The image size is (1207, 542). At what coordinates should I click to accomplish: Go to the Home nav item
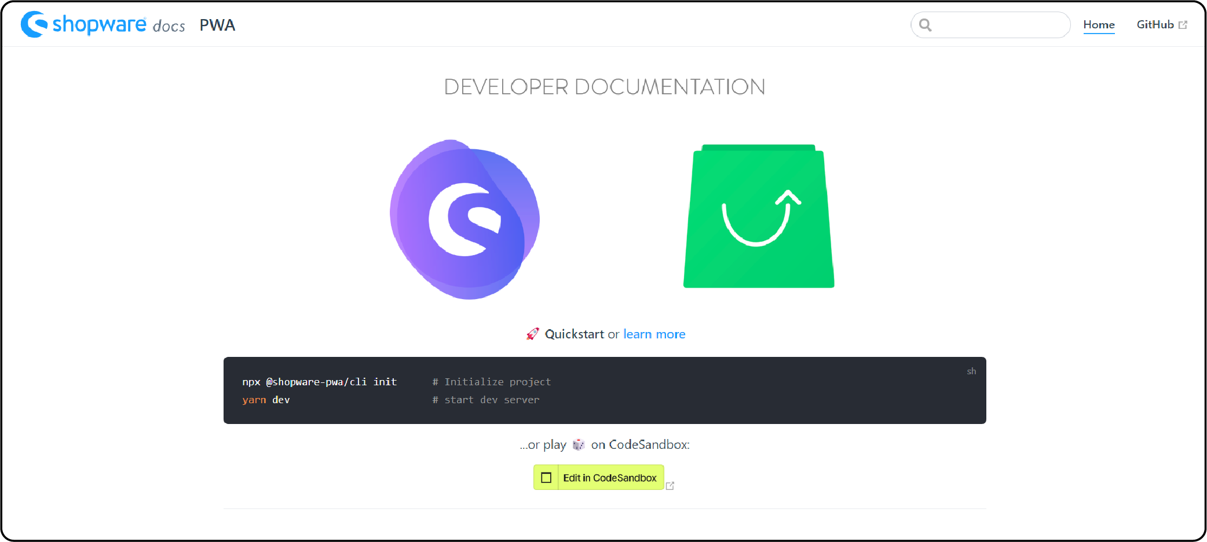tap(1099, 24)
